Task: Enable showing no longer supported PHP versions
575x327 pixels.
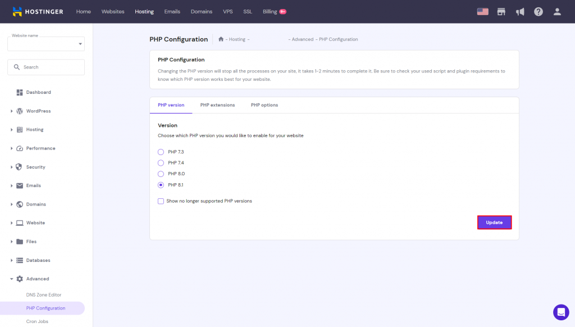Action: [161, 201]
